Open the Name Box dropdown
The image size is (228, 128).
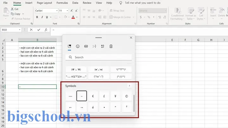20,30
